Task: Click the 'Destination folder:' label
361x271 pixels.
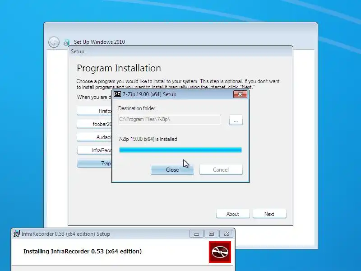Action: [x=137, y=108]
